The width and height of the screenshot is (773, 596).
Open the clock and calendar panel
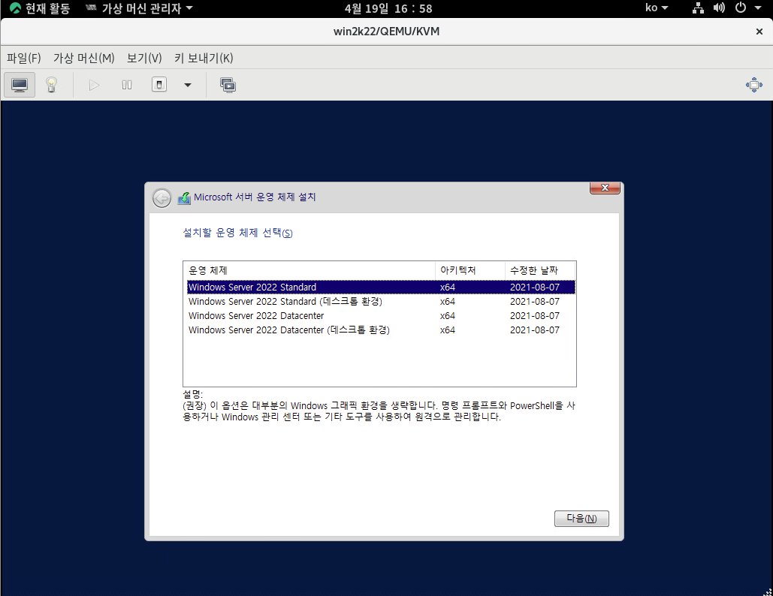[x=388, y=8]
